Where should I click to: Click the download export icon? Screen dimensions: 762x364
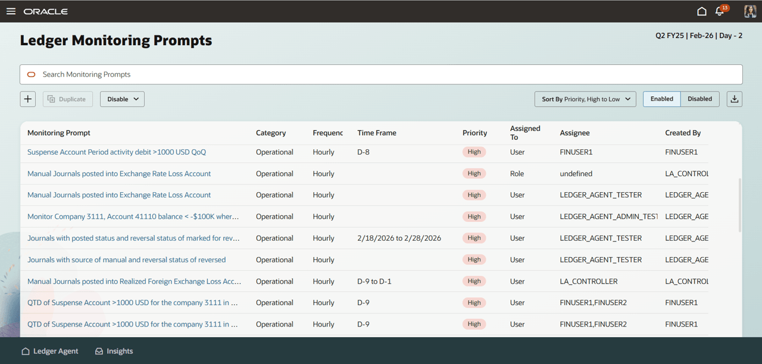click(x=734, y=99)
